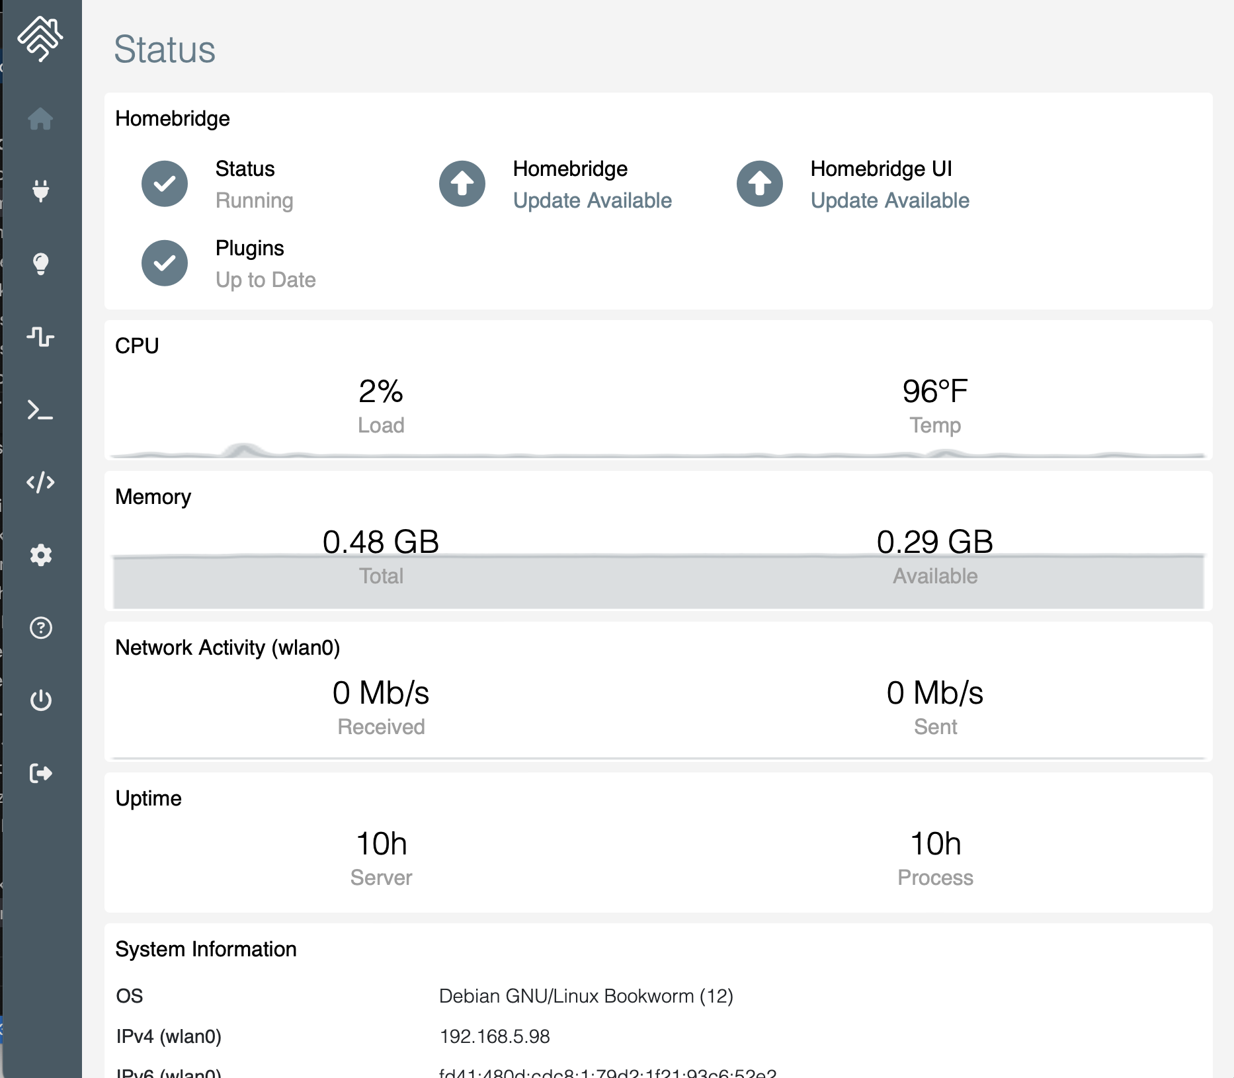Click the CPU temp value 96°F

pos(935,391)
